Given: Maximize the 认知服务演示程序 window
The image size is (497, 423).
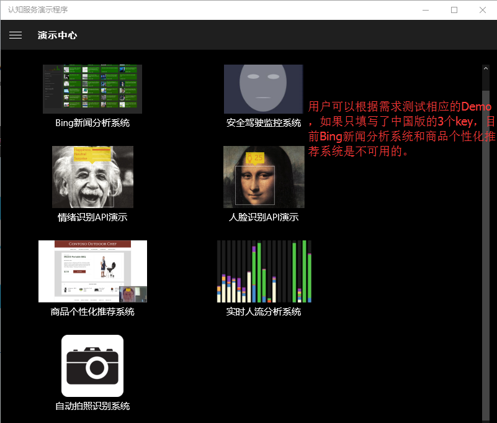Looking at the screenshot, I should pos(454,10).
